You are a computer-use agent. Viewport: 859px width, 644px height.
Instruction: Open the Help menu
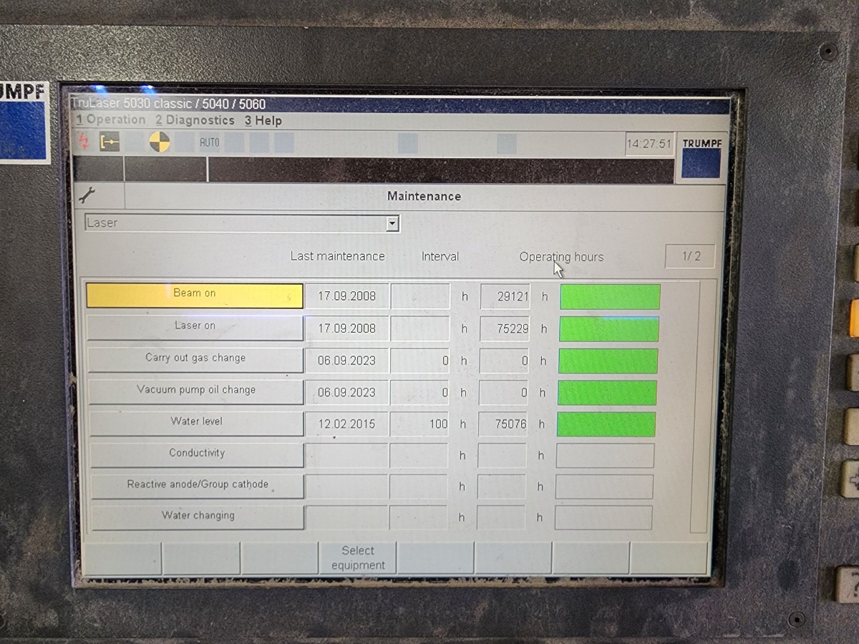tap(263, 121)
